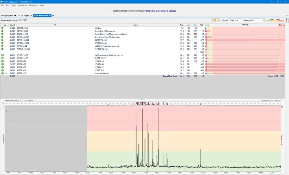Screen dimensions: 289x175
Task: Open the 12 hours (8:52 - 20:52) timeline range menu
Action: click(x=271, y=101)
